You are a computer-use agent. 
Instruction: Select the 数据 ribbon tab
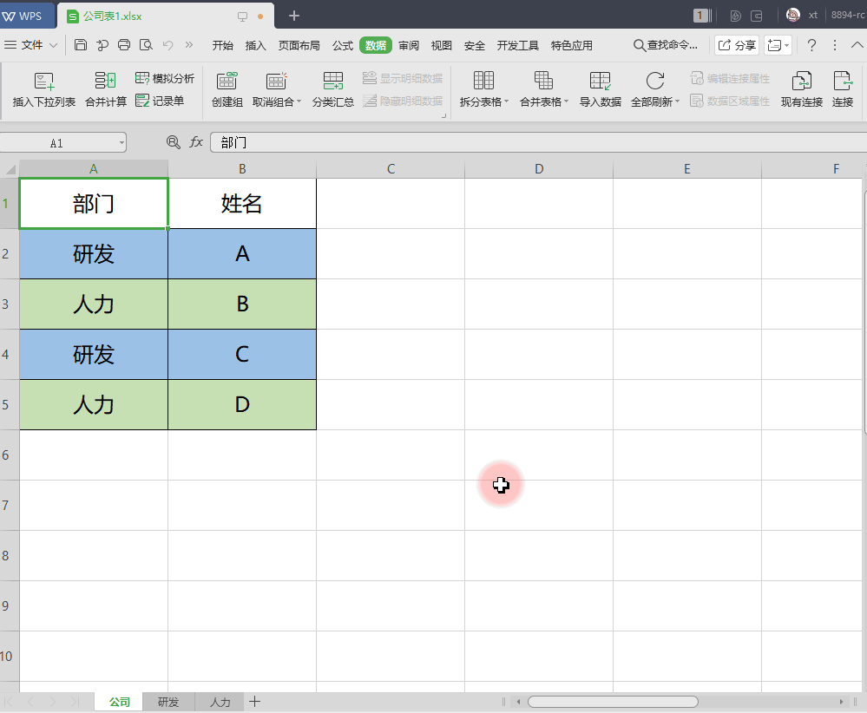pyautogui.click(x=376, y=45)
